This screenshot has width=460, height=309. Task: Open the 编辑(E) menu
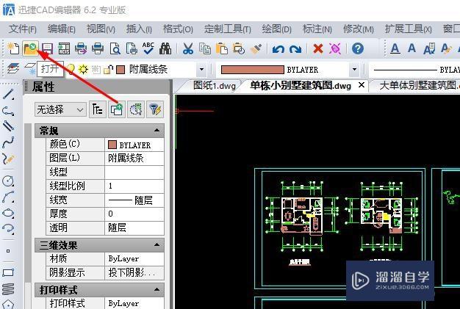pos(62,29)
